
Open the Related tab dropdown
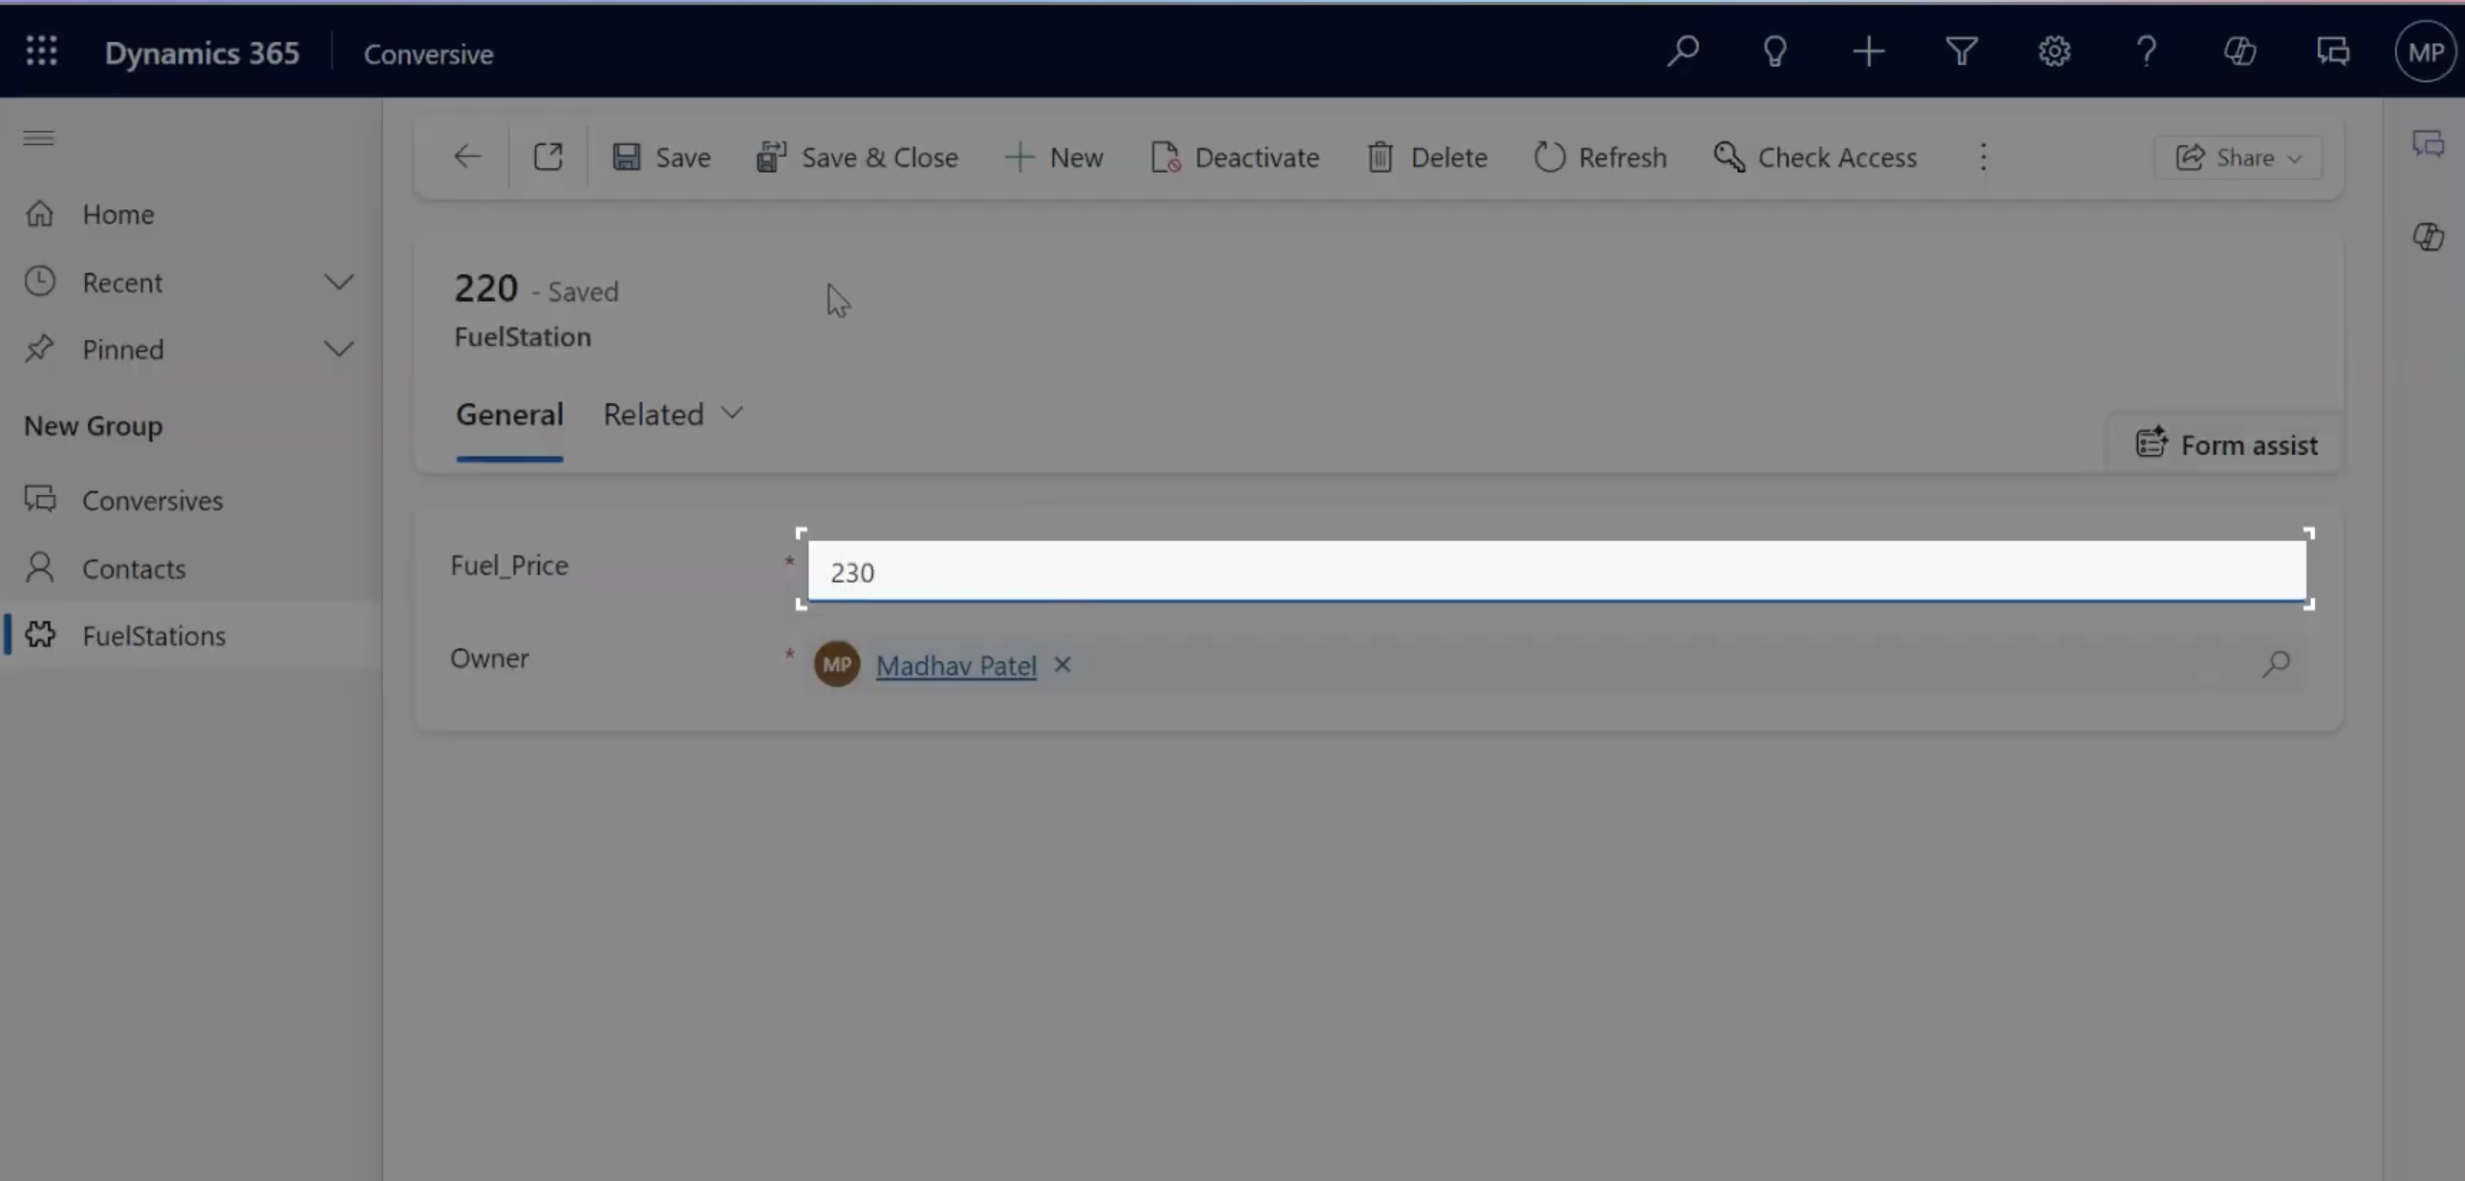click(x=673, y=415)
